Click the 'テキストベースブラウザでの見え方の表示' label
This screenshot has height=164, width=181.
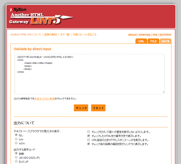click(37, 131)
